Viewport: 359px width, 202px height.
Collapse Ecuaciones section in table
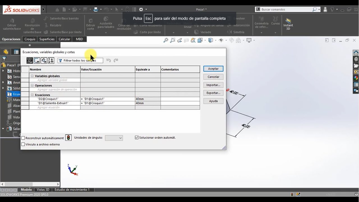(x=32, y=95)
